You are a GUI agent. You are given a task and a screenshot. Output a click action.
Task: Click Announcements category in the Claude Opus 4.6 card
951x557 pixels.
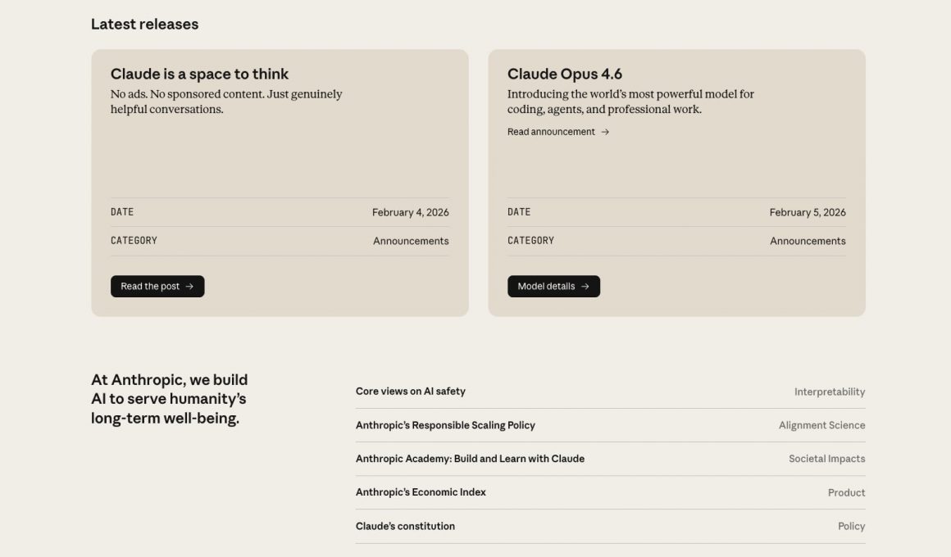click(x=808, y=241)
